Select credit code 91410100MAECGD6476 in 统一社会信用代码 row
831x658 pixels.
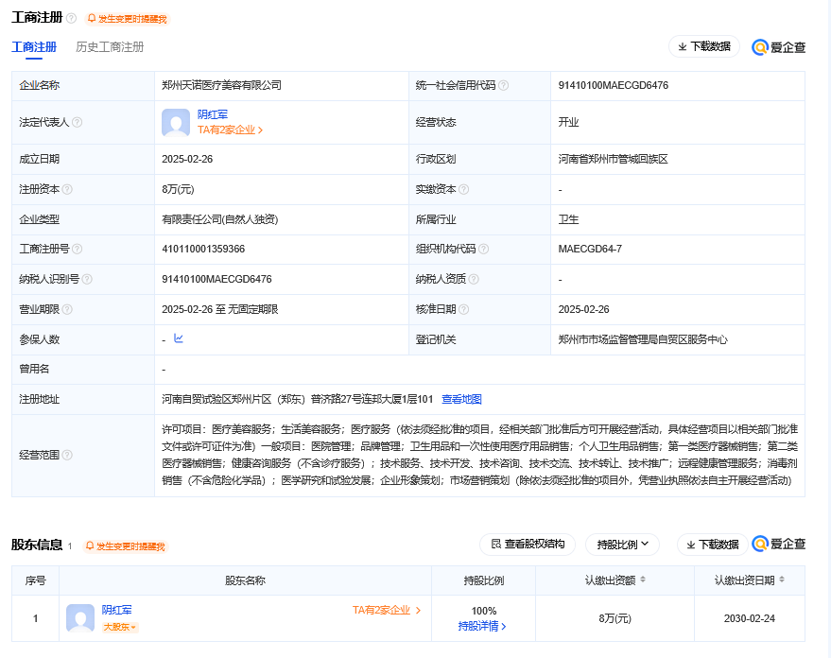pos(614,85)
